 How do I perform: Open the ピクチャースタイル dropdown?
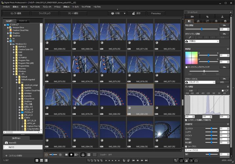coord(200,82)
